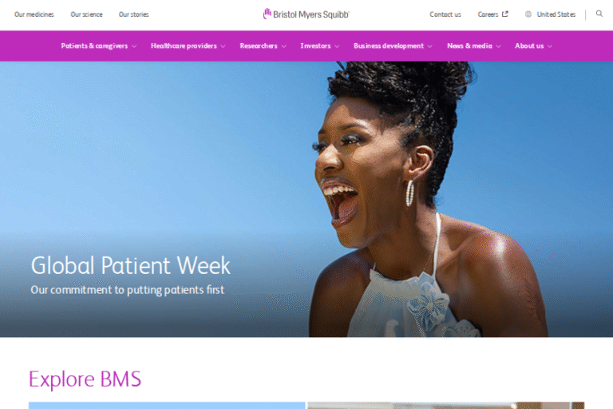The height and width of the screenshot is (409, 613).
Task: Expand the Investors menu chevron
Action: click(337, 46)
